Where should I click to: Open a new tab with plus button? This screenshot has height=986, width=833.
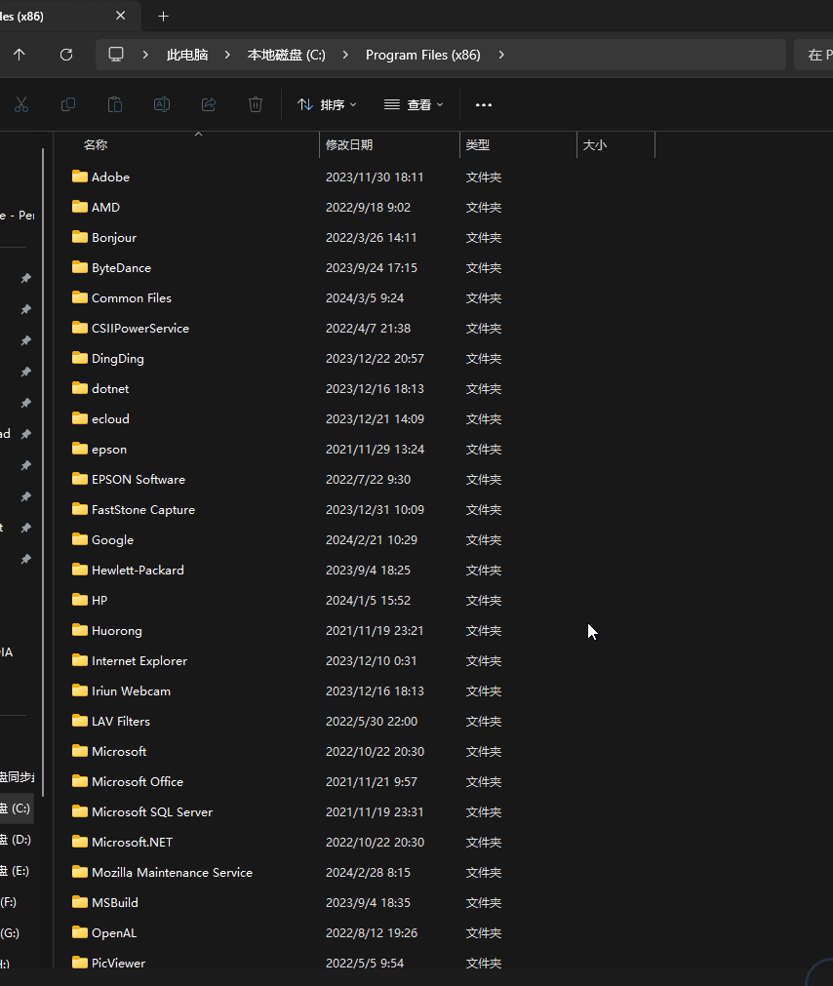click(x=163, y=16)
